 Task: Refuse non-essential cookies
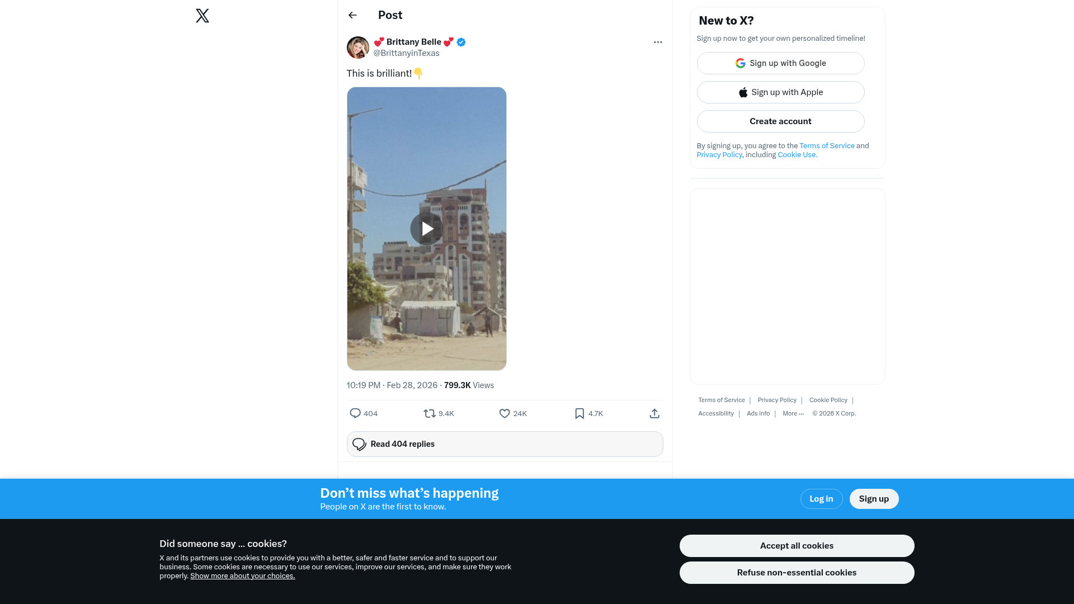tap(797, 573)
